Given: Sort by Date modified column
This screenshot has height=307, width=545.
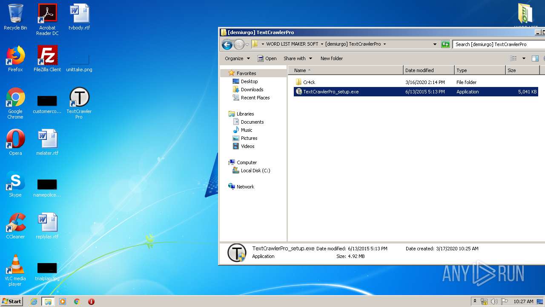Looking at the screenshot, I should [429, 70].
